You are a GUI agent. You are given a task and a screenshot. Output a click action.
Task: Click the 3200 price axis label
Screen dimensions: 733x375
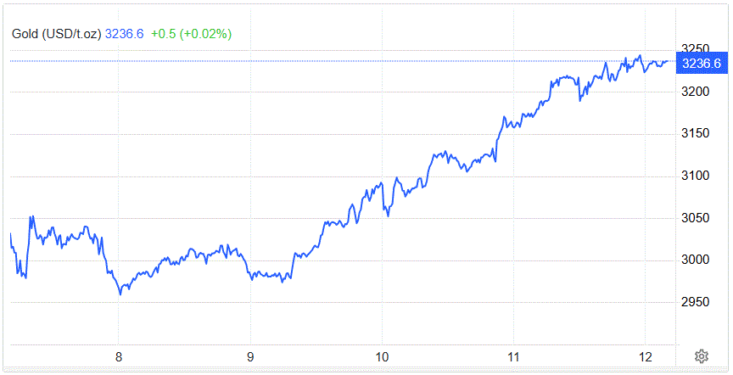(696, 92)
